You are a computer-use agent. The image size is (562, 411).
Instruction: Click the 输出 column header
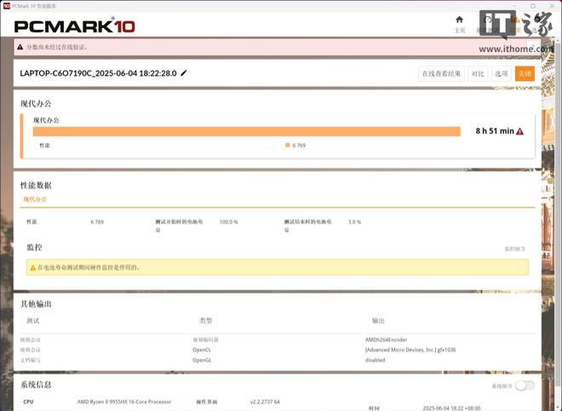click(x=378, y=321)
